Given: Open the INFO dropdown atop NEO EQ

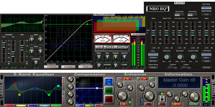Looking at the screenshot, I should (180, 3).
